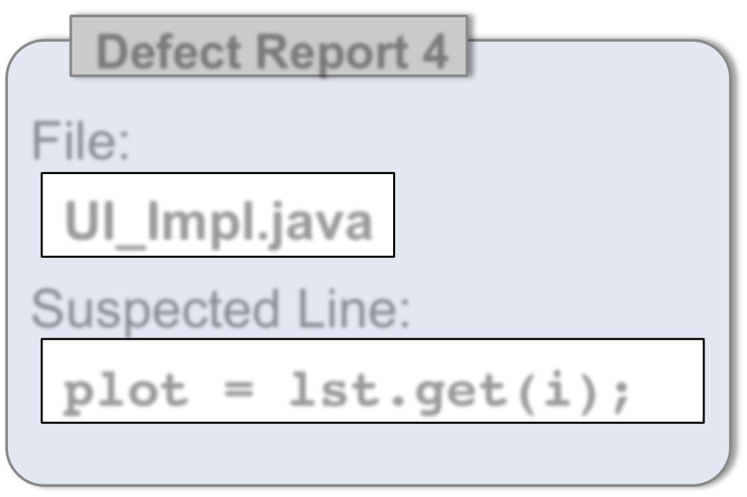747x497 pixels.
Task: Click the Defect Report 4 title tab
Action: tap(268, 46)
